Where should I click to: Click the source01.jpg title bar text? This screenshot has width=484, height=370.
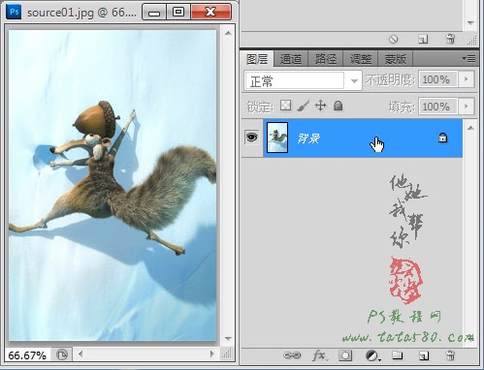[81, 13]
